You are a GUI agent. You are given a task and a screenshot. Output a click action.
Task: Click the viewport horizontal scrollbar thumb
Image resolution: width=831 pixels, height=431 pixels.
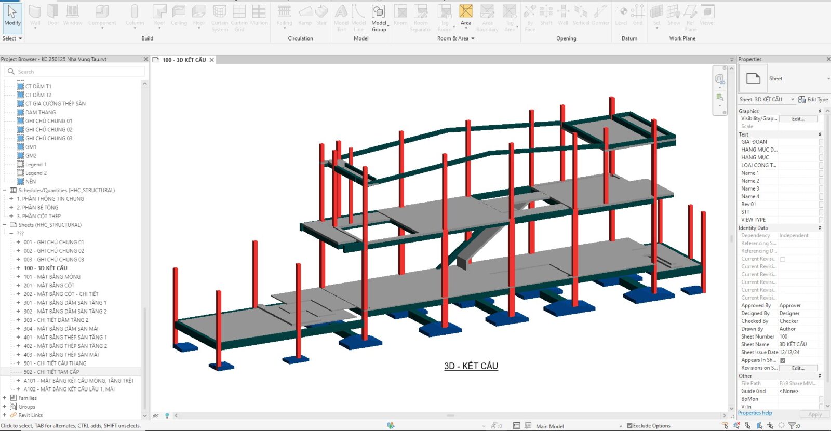pos(450,416)
